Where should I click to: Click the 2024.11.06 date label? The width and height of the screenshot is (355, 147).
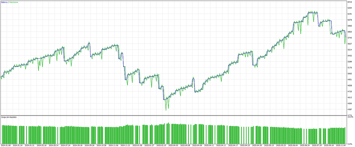coord(113,145)
